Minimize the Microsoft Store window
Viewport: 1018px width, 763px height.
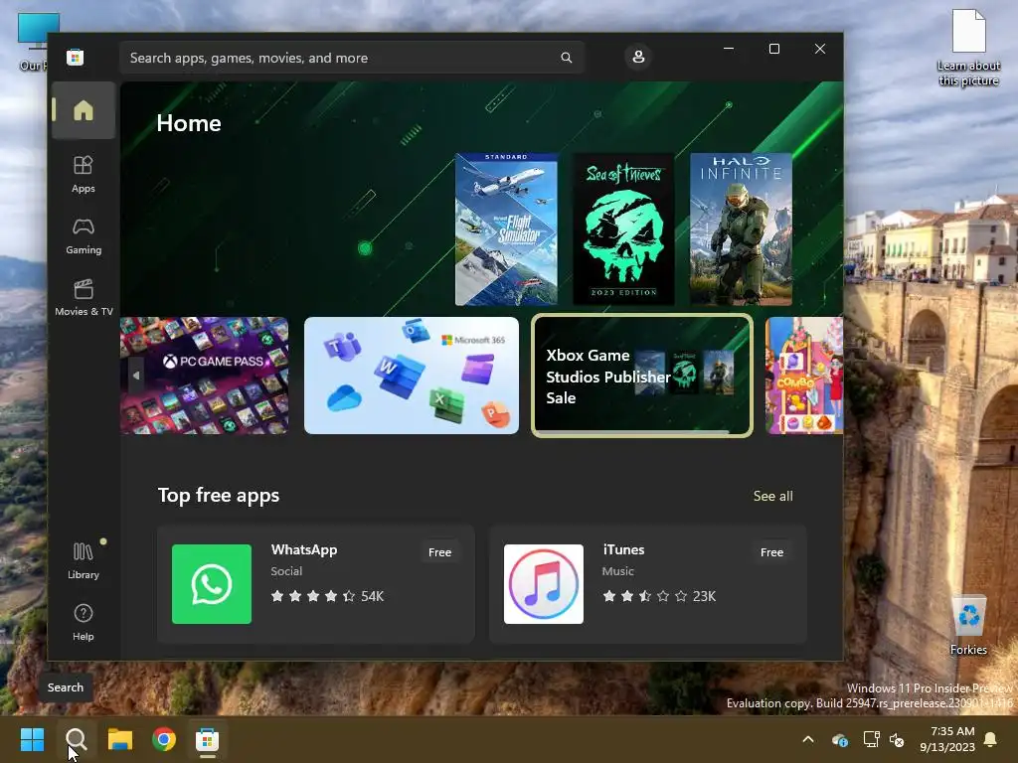[729, 49]
